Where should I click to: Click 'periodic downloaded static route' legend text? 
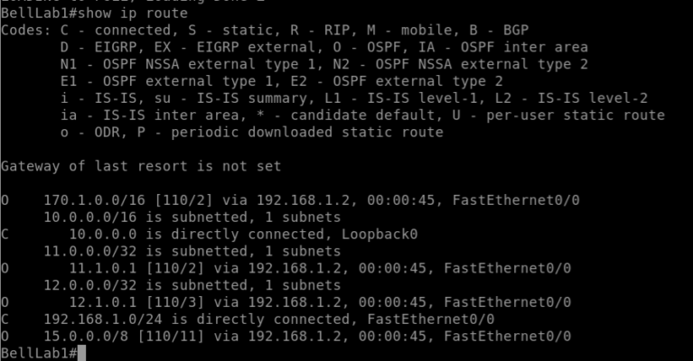(x=307, y=132)
